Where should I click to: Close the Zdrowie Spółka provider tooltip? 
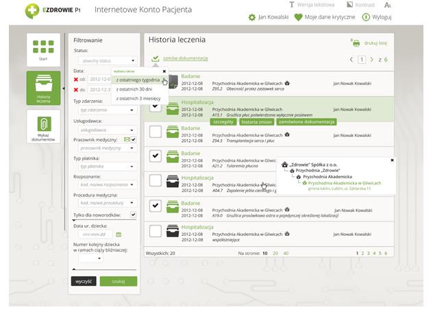click(392, 160)
